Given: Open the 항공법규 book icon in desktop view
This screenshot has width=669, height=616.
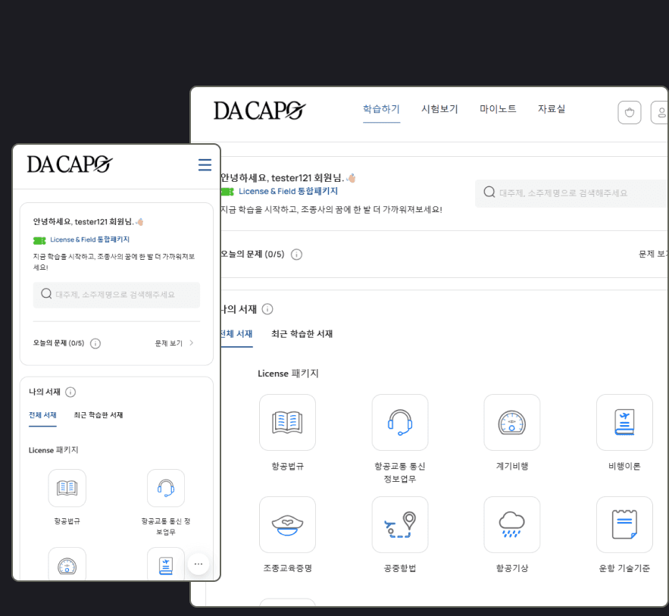Looking at the screenshot, I should tap(287, 422).
